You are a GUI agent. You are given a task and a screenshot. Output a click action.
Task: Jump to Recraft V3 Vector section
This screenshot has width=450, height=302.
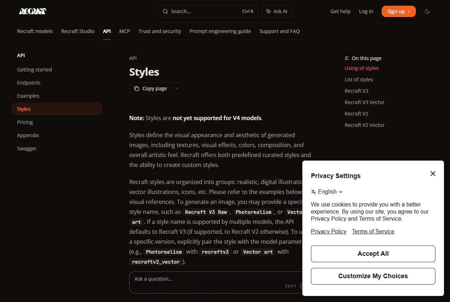(x=365, y=102)
